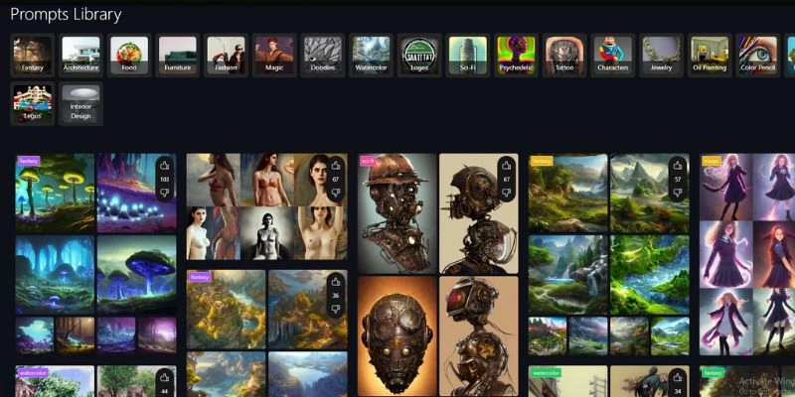
Task: Open the Fantasy category tile
Action: point(32,55)
